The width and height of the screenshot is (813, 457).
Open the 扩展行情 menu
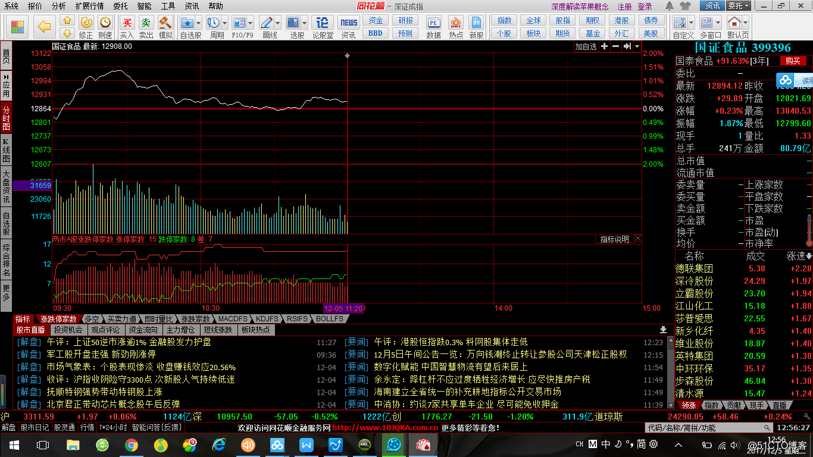click(x=89, y=6)
